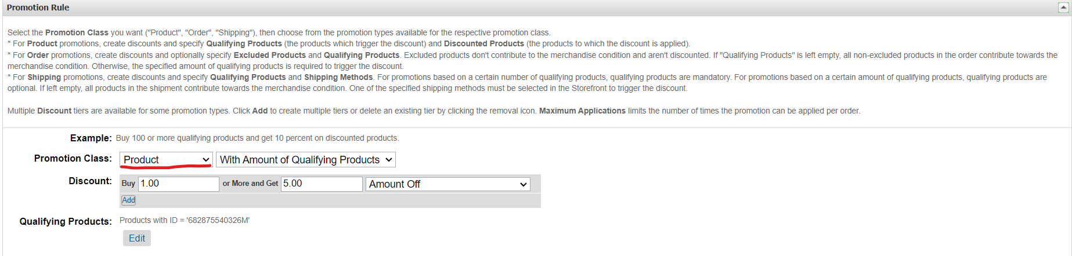Click the 'Discount:' label
Image resolution: width=1072 pixels, height=256 pixels.
[x=90, y=181]
